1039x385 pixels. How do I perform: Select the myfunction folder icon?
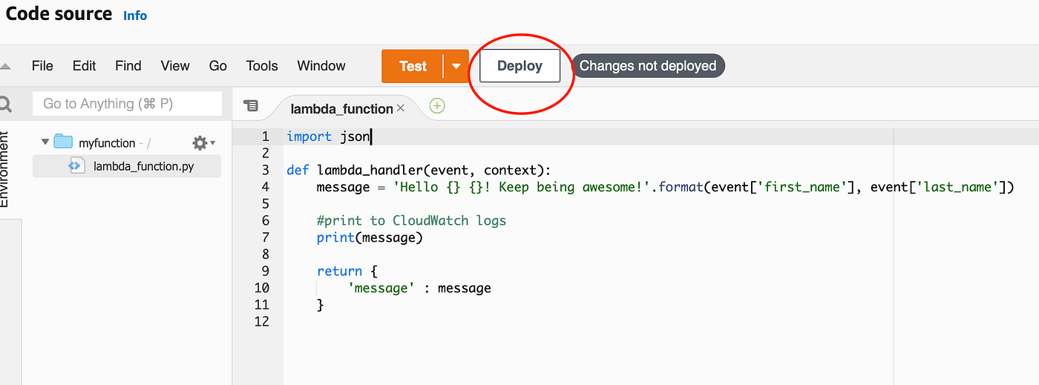coord(63,142)
